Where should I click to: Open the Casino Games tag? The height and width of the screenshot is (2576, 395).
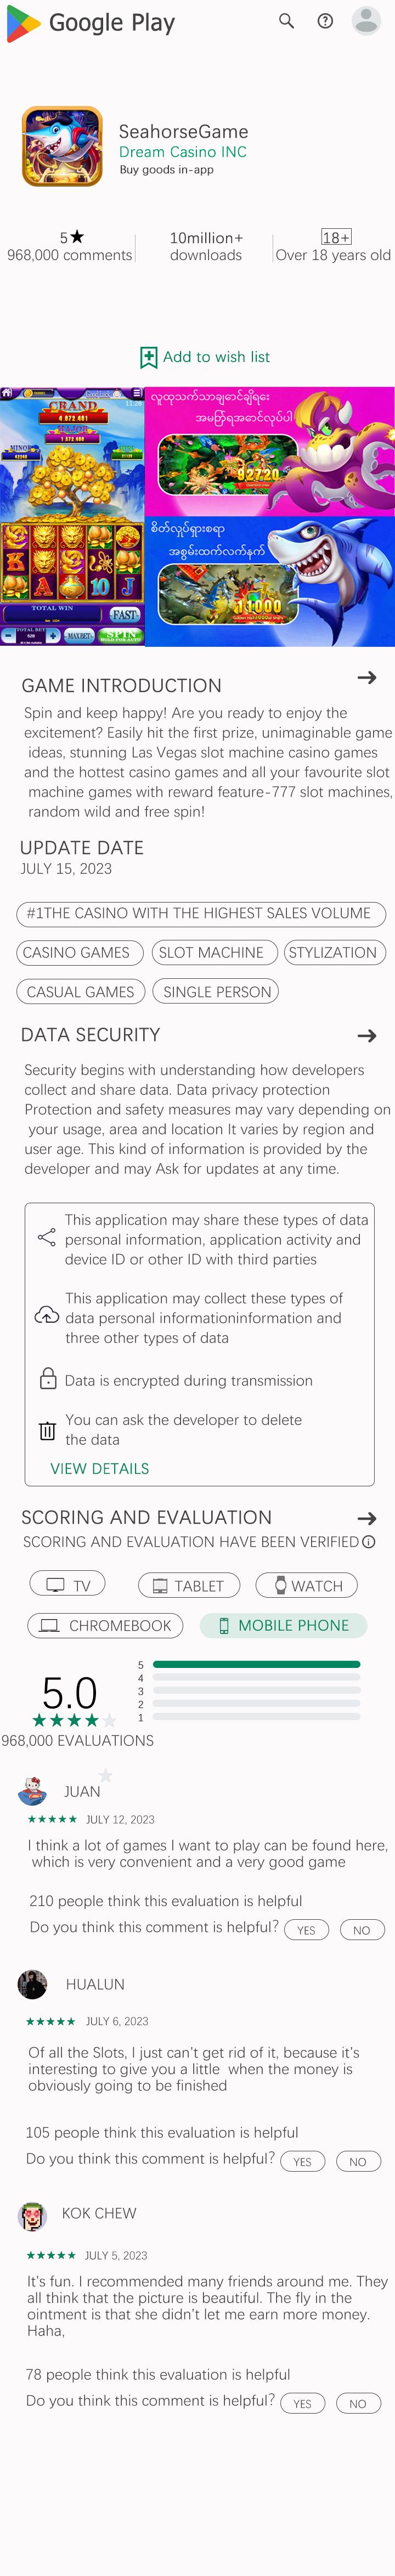80,952
